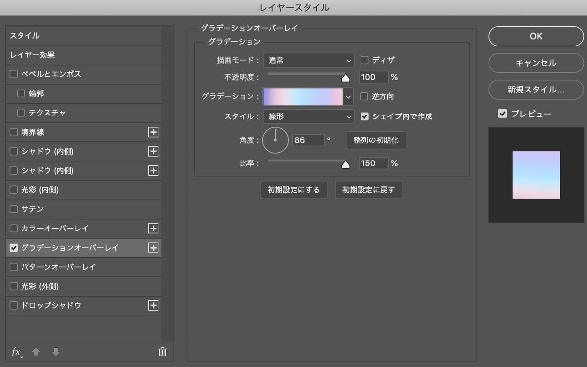
Task: Open 描画モード dropdown showing 通常
Action: click(308, 60)
